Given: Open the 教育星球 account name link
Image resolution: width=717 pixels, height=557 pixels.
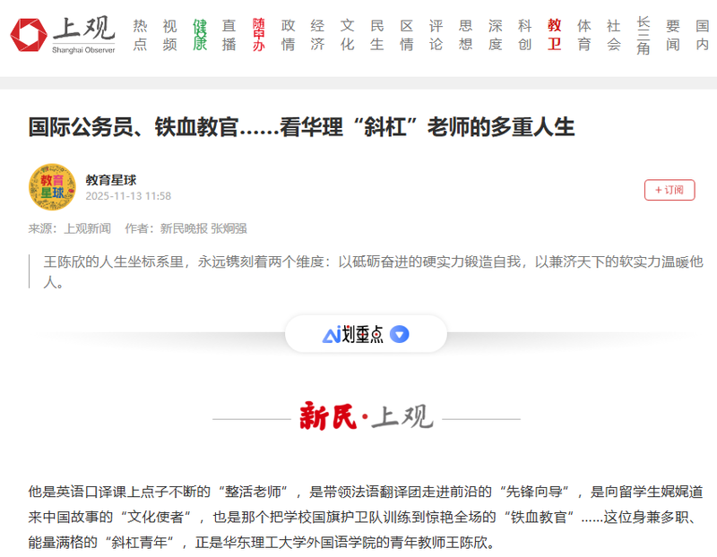Looking at the screenshot, I should (111, 180).
